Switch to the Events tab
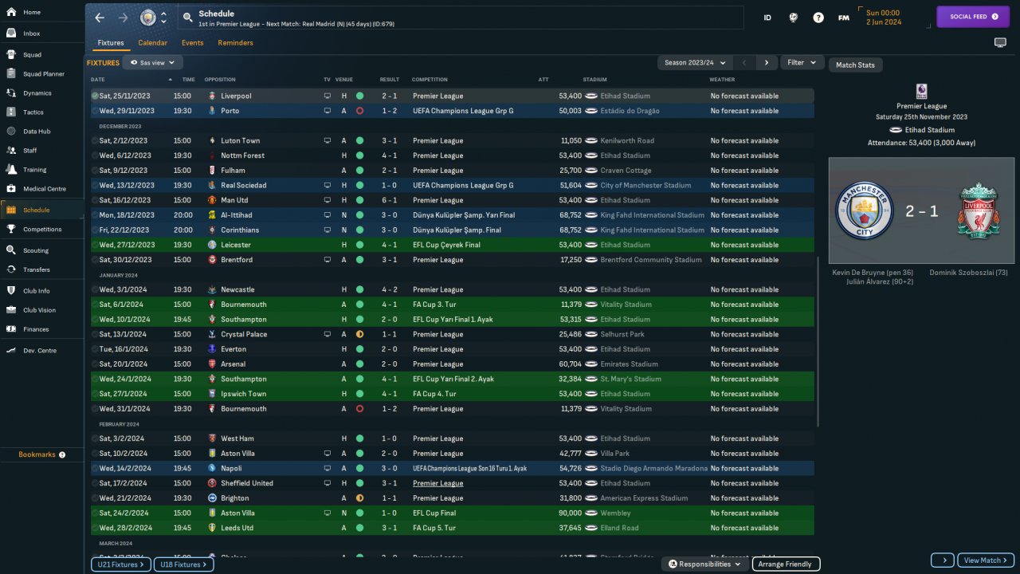The width and height of the screenshot is (1020, 574). pos(192,42)
